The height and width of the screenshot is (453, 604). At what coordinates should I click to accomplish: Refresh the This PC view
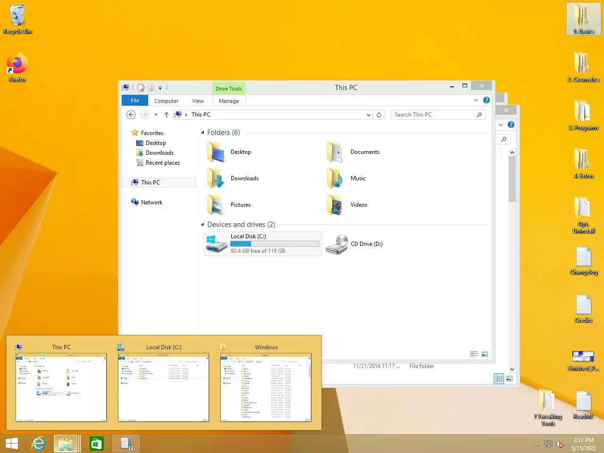pos(378,115)
